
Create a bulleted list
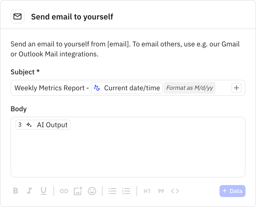pyautogui.click(x=112, y=191)
